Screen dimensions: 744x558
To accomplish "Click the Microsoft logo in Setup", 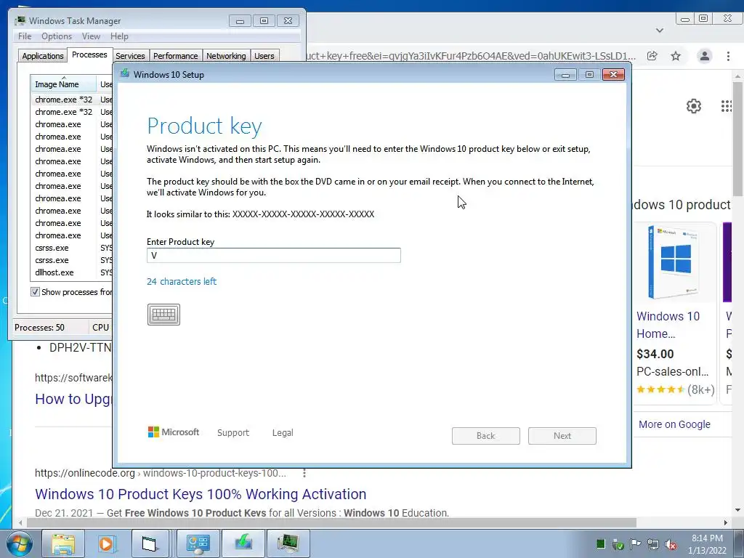I will coord(174,432).
